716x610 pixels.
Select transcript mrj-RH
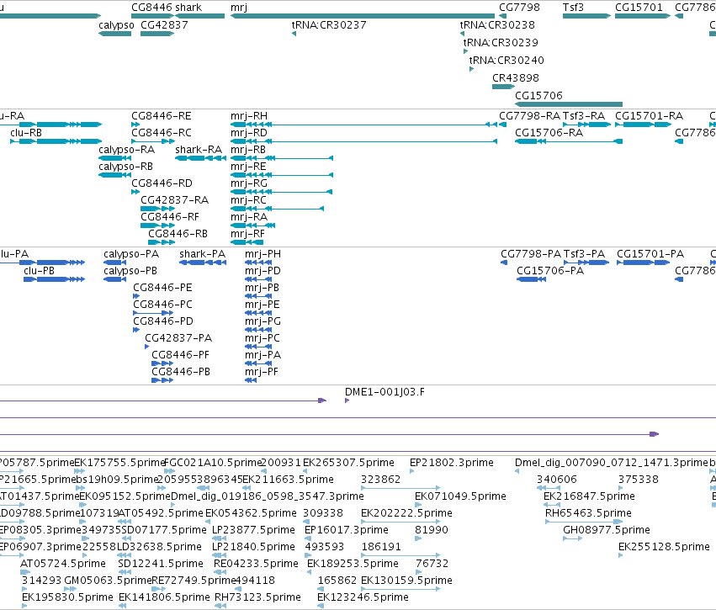(x=364, y=125)
